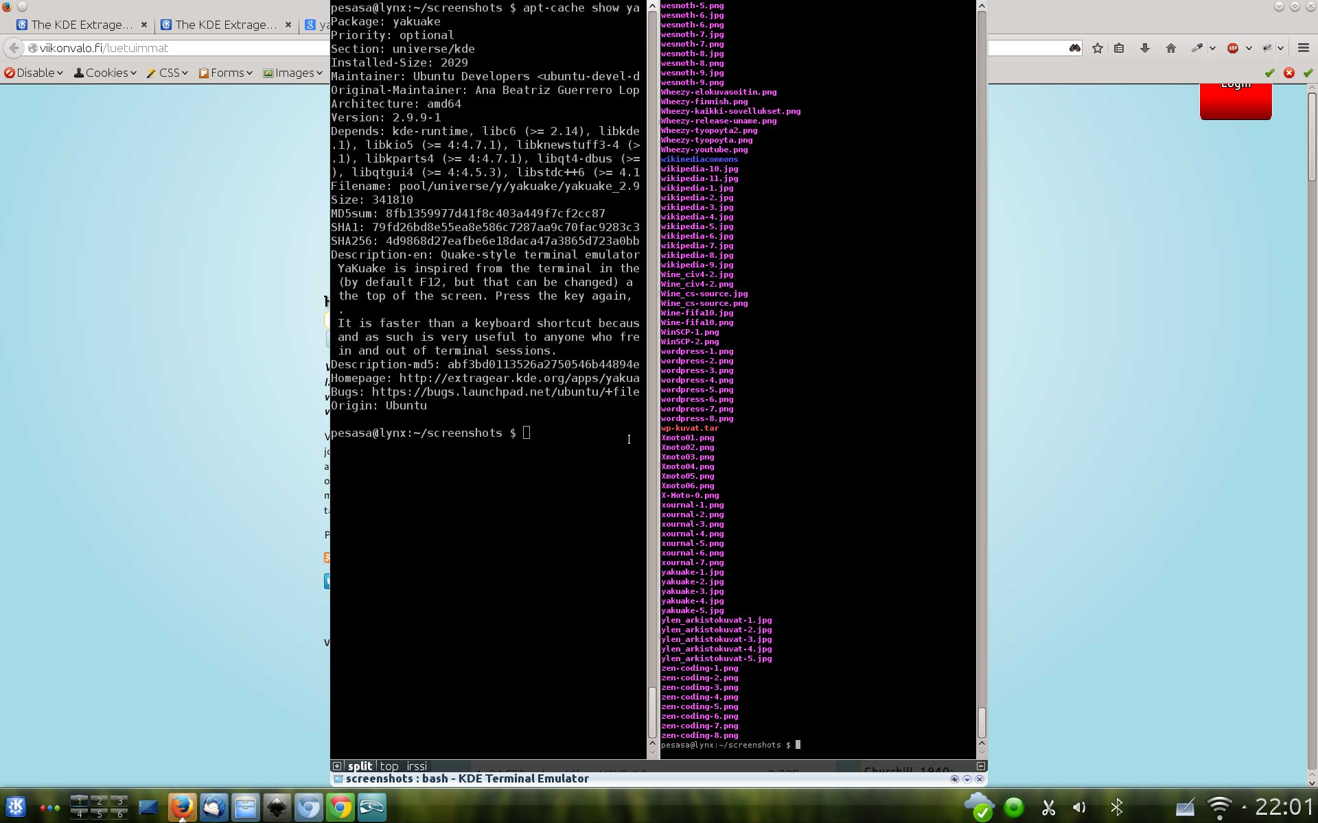The image size is (1318, 823).
Task: Click the red Login button
Action: (x=1236, y=101)
